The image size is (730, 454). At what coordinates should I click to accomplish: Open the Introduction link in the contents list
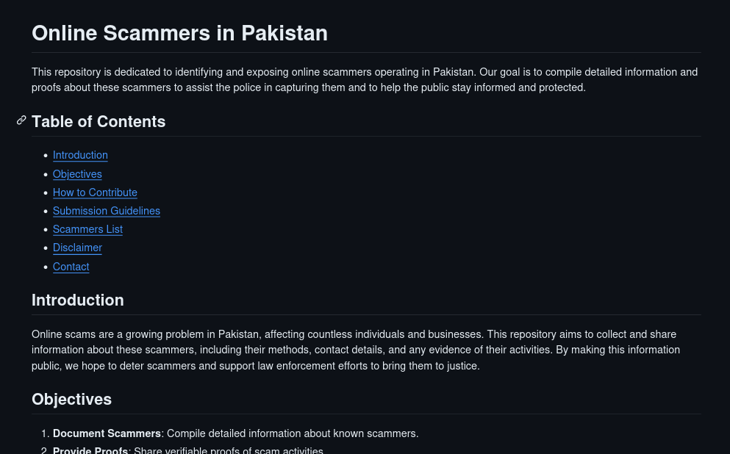[x=80, y=155]
